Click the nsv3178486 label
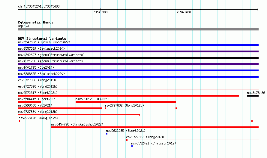267x158 pixels. pyautogui.click(x=256, y=93)
